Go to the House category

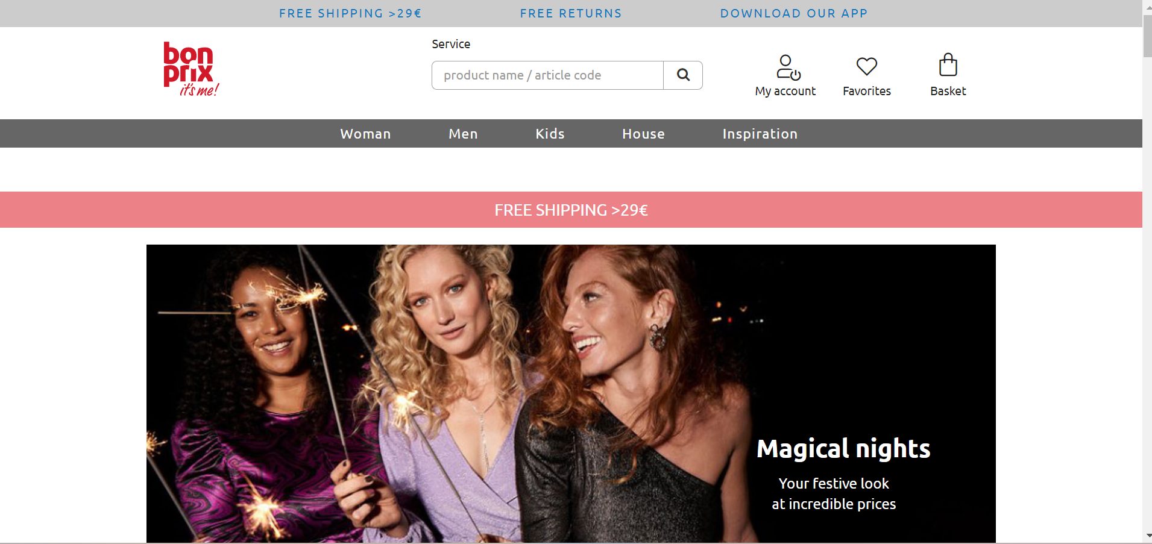coord(643,134)
